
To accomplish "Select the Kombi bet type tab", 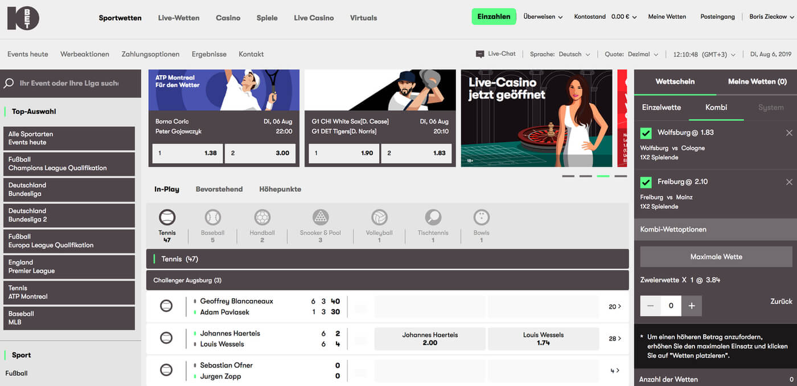I will (x=716, y=107).
